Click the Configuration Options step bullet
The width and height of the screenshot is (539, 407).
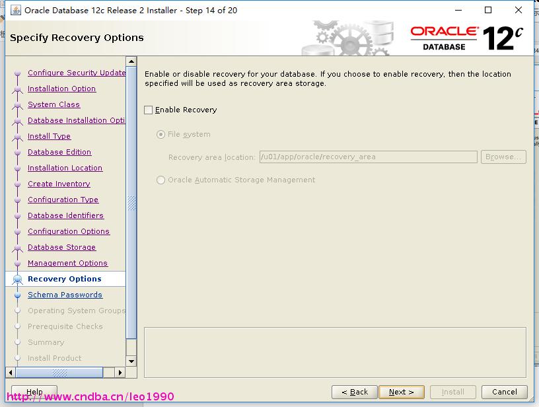click(18, 231)
